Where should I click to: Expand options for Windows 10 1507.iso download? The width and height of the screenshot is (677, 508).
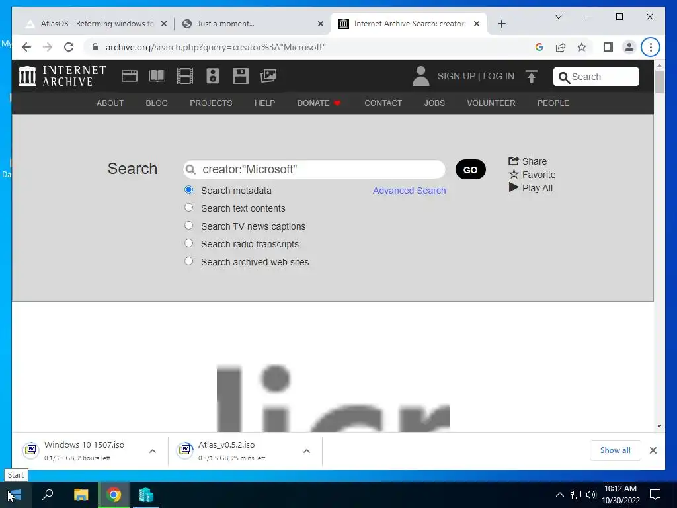[153, 451]
